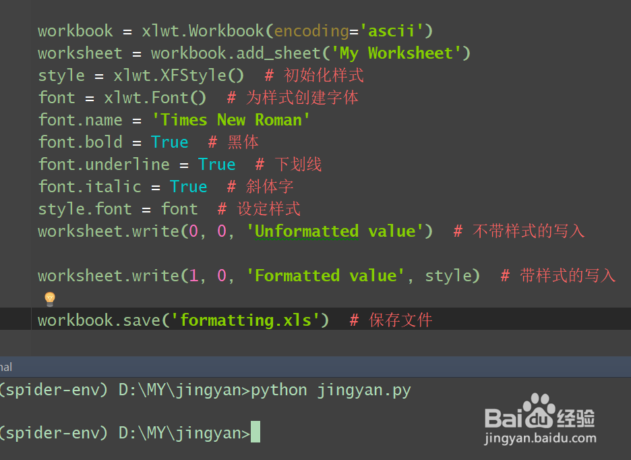Click the 'ascii' encoding string
Screen dimensions: 631x460
coord(392,31)
